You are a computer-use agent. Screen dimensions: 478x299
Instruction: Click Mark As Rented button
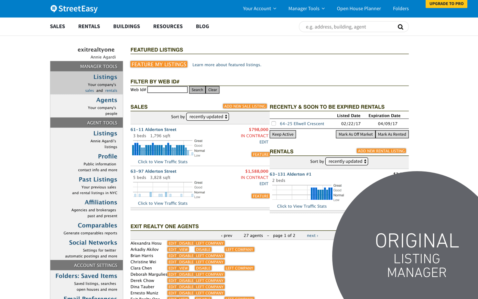pos(392,134)
